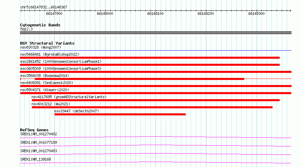The height and width of the screenshot is (167, 301).
Task: Click the nsv6013212 (Wu2021) label
Action: pos(51,104)
